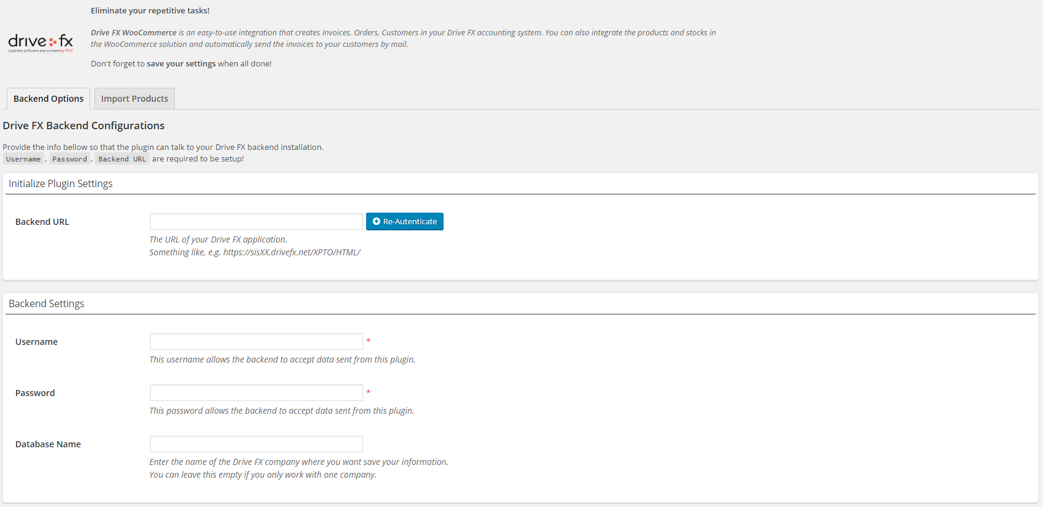Click the Backend URL field label
Viewport: 1043px width, 507px height.
pos(42,222)
